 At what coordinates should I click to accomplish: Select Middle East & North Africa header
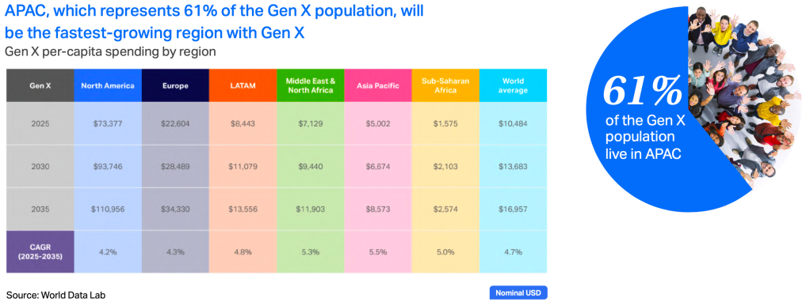pos(310,85)
